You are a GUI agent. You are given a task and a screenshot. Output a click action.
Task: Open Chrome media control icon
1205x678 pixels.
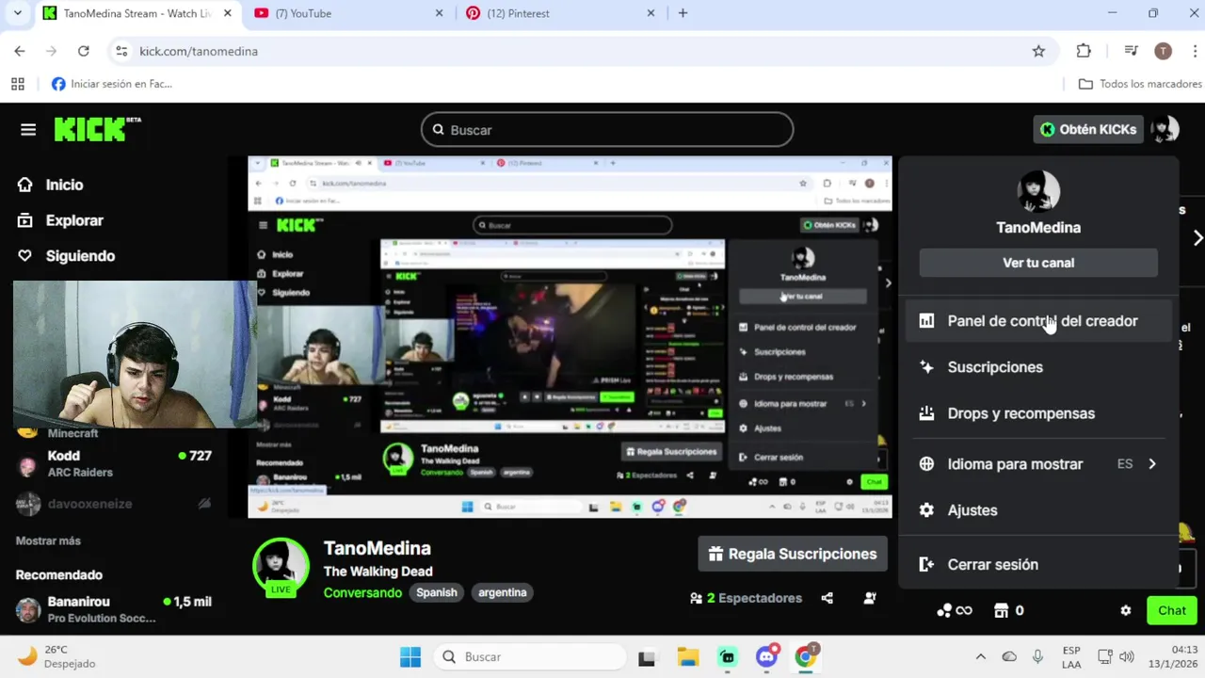1132,51
